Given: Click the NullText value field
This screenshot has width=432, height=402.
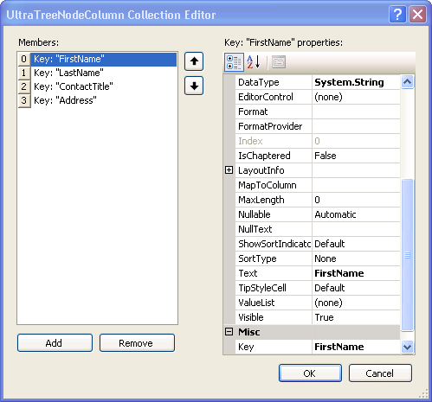Looking at the screenshot, I should coord(356,229).
